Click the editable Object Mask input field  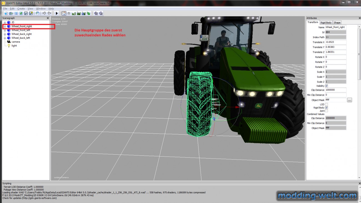336,100
